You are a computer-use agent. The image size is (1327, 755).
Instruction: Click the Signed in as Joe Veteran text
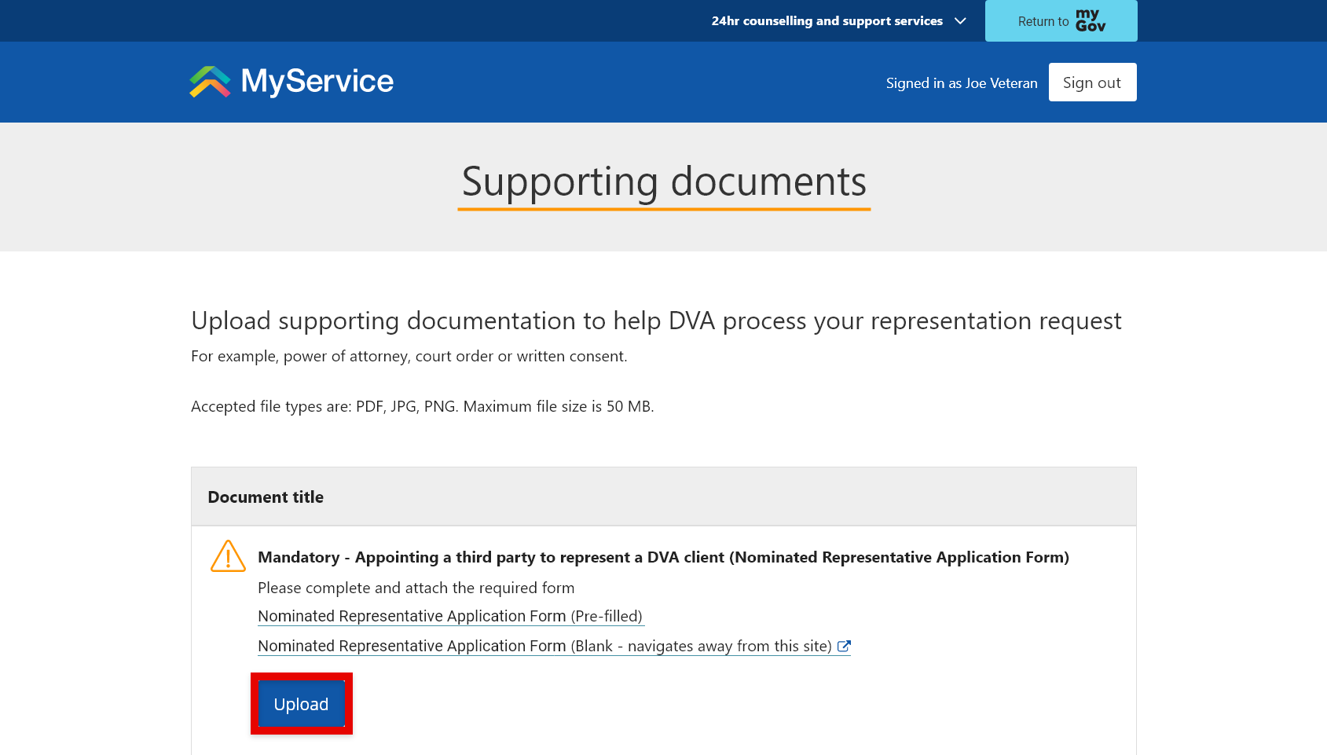962,82
